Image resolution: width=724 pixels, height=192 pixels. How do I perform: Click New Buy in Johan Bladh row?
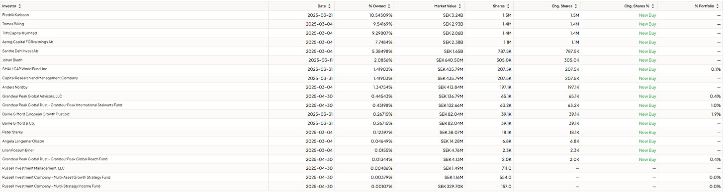(x=647, y=60)
